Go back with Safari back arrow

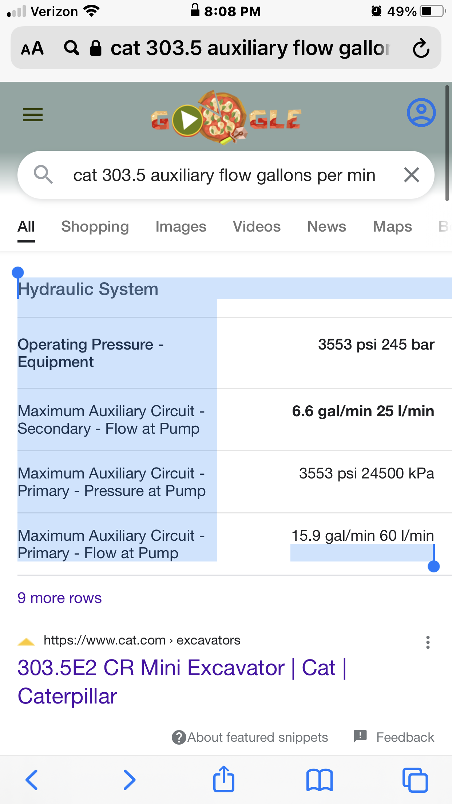(x=32, y=780)
